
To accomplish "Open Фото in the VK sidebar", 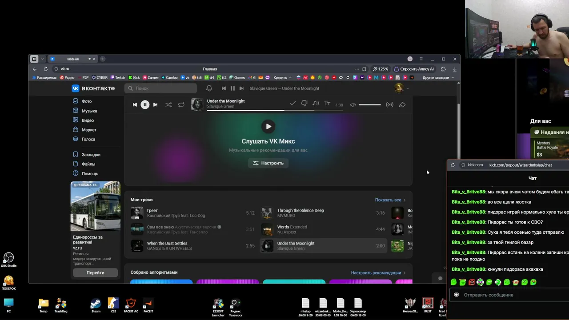I will click(87, 101).
